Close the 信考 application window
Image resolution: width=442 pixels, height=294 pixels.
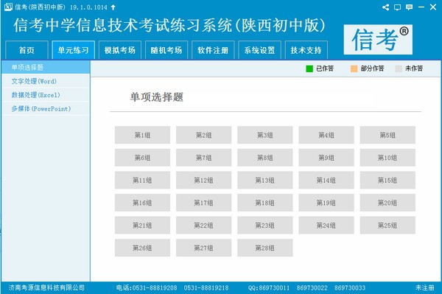(x=433, y=7)
